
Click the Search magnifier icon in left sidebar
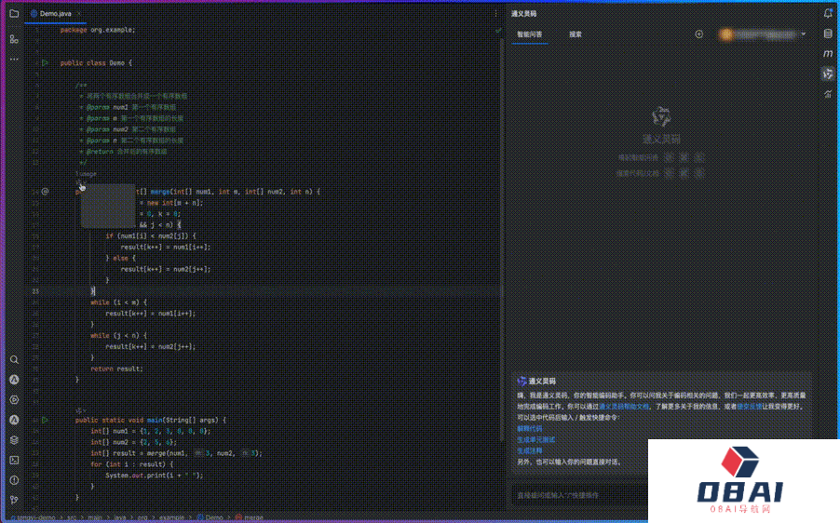click(x=14, y=359)
